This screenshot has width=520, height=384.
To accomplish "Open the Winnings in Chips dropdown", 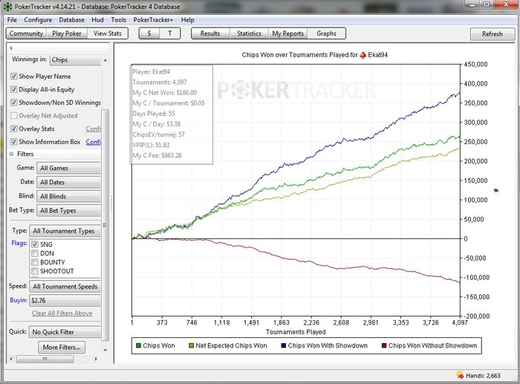I will [75, 59].
